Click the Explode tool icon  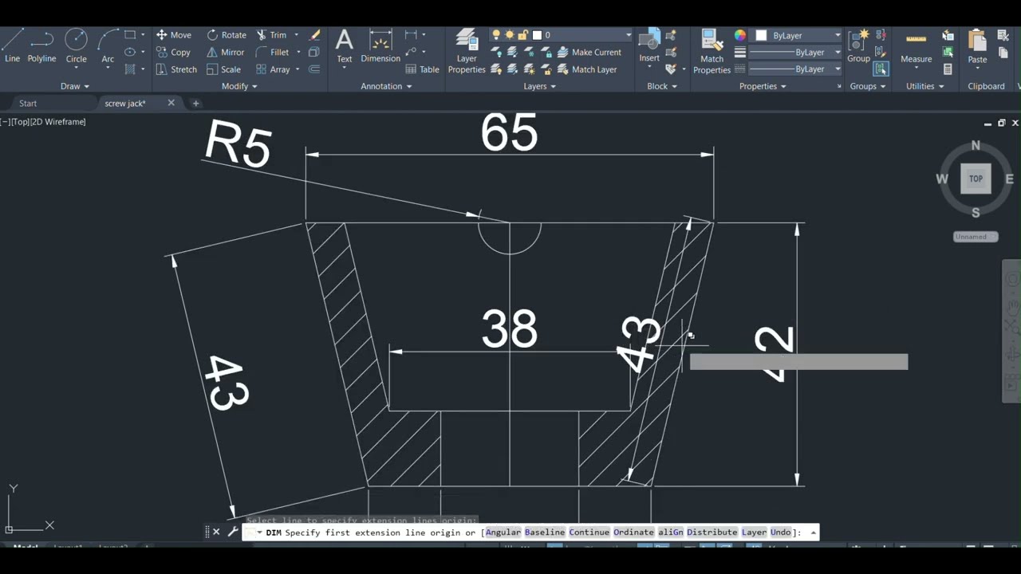315,53
